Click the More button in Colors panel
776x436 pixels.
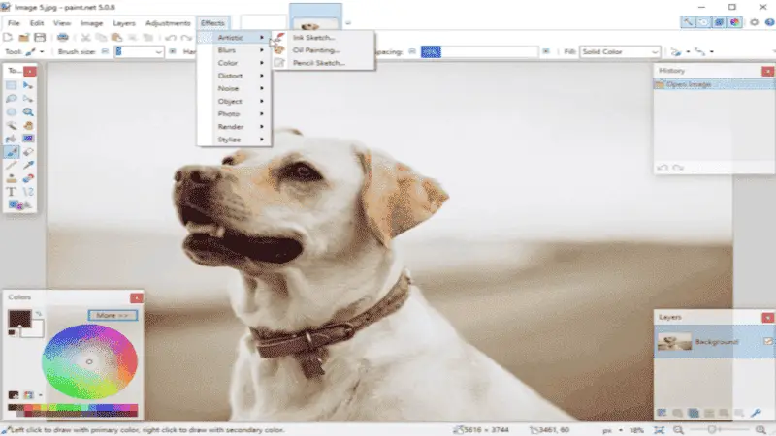coord(113,315)
